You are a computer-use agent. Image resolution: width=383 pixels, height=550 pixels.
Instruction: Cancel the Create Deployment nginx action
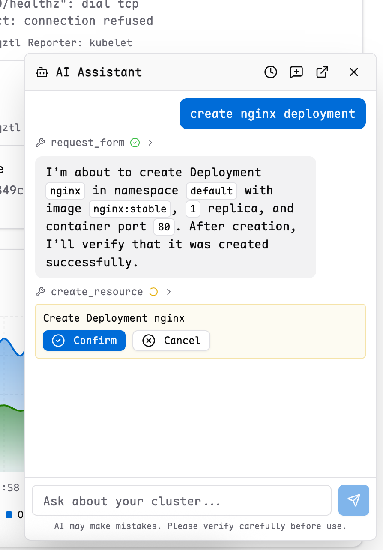click(171, 341)
